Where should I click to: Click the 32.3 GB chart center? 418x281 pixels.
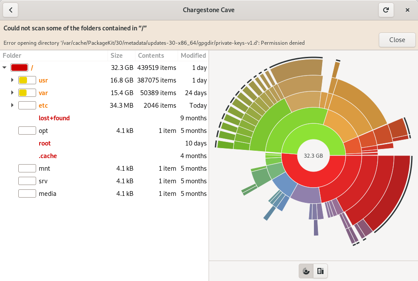(313, 155)
